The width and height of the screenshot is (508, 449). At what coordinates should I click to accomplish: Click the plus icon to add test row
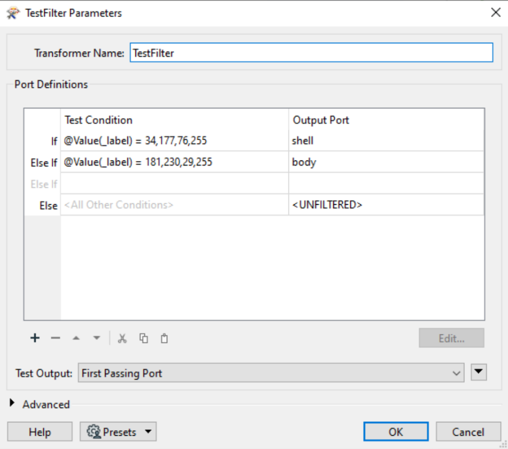pos(35,338)
